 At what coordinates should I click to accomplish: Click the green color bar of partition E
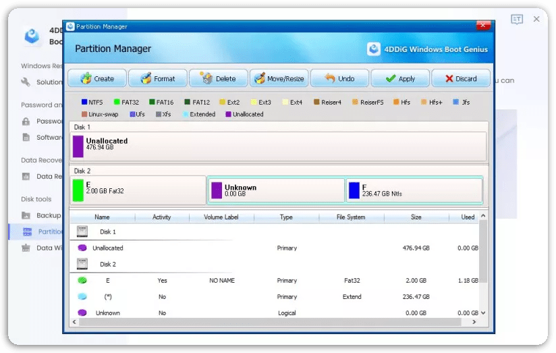78,190
